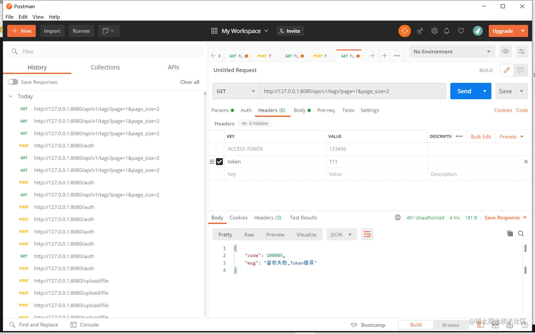Open the Params request tab
The height and width of the screenshot is (334, 535).
[x=223, y=110]
